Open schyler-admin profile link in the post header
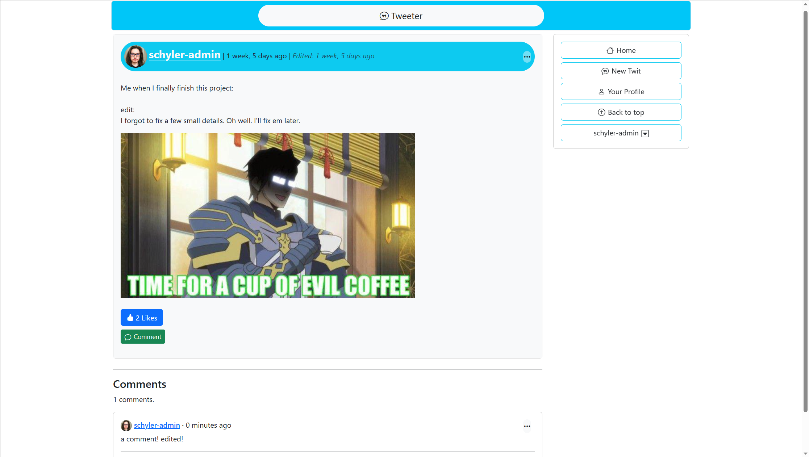Image resolution: width=809 pixels, height=457 pixels. click(x=184, y=55)
